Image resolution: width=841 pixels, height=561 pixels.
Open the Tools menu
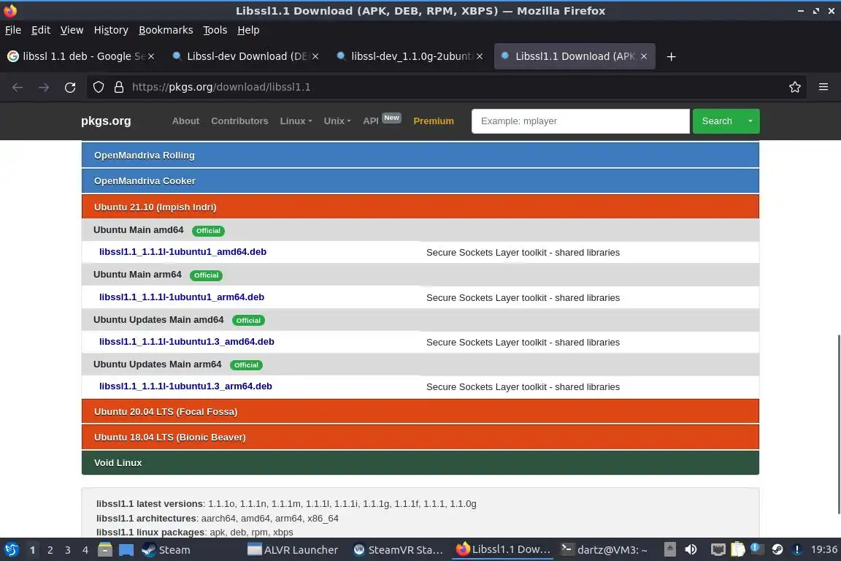click(215, 30)
